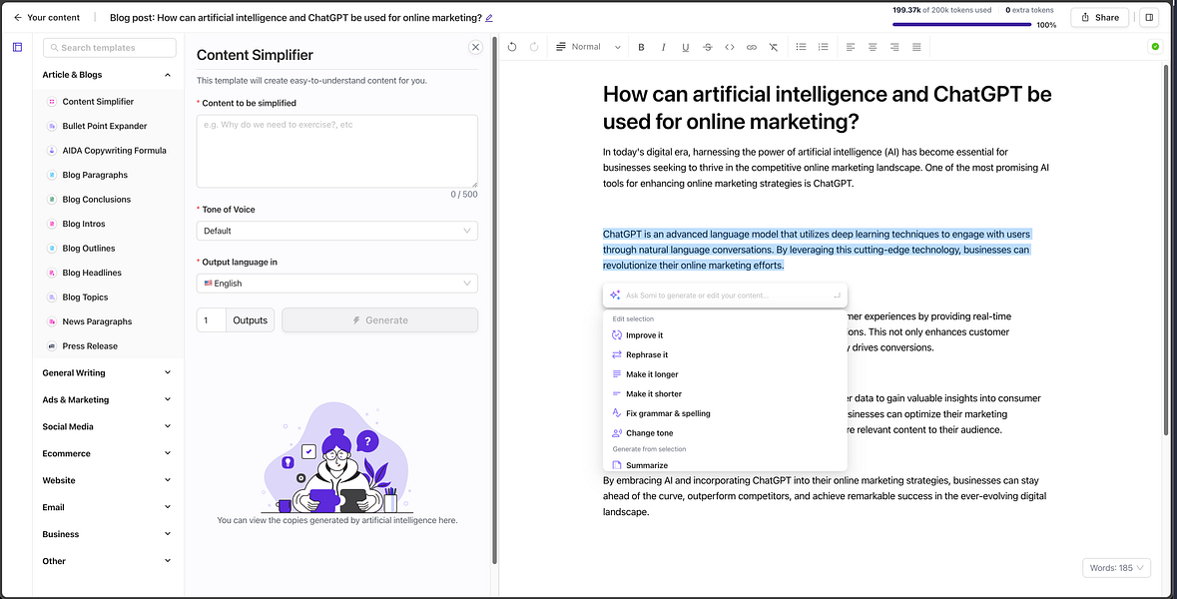Open the Normal text style dropdown
The image size is (1177, 599).
[589, 47]
